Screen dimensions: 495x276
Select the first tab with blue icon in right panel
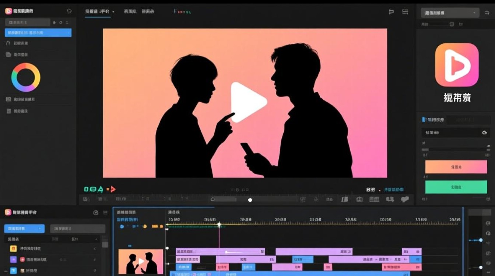tap(433, 120)
